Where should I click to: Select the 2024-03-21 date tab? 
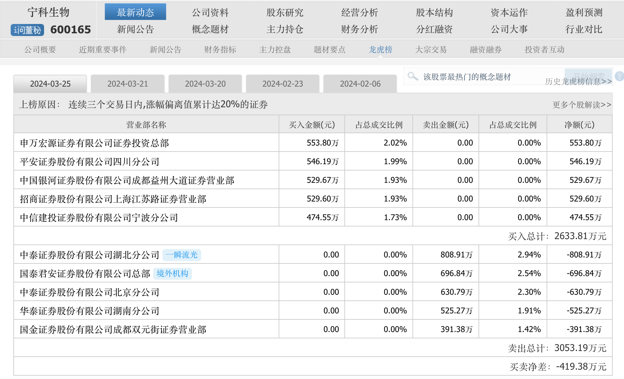127,84
